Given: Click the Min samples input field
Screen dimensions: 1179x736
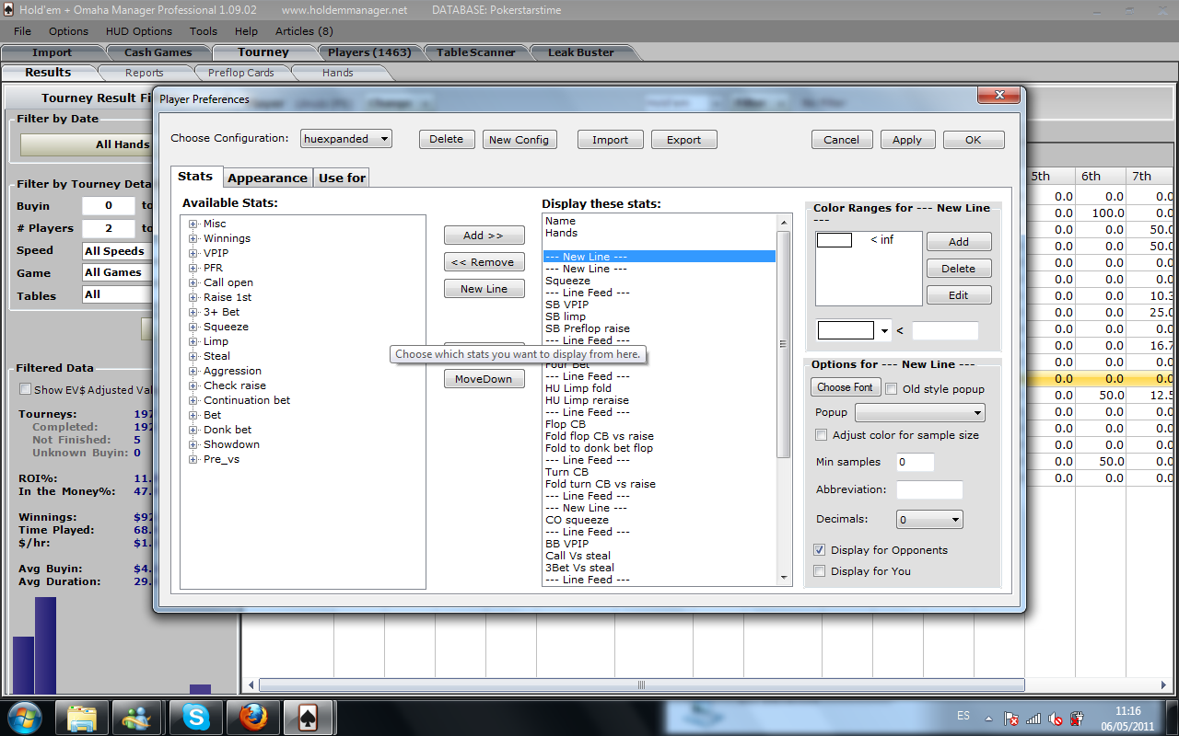Looking at the screenshot, I should [x=915, y=462].
